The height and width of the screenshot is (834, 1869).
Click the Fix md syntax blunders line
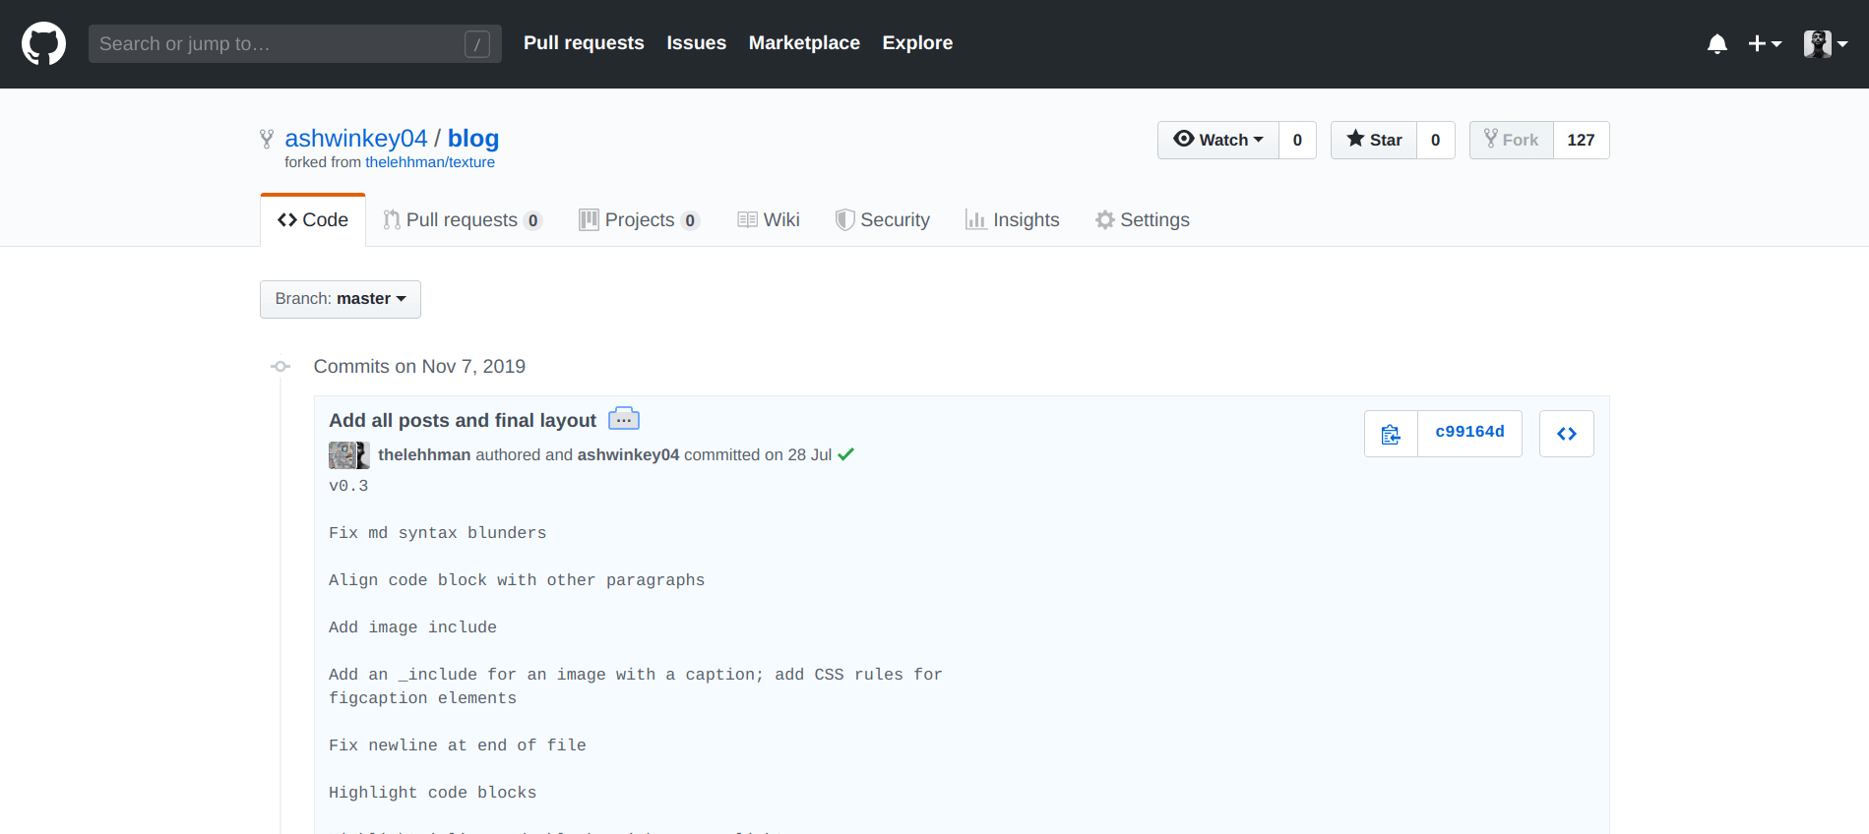(437, 533)
